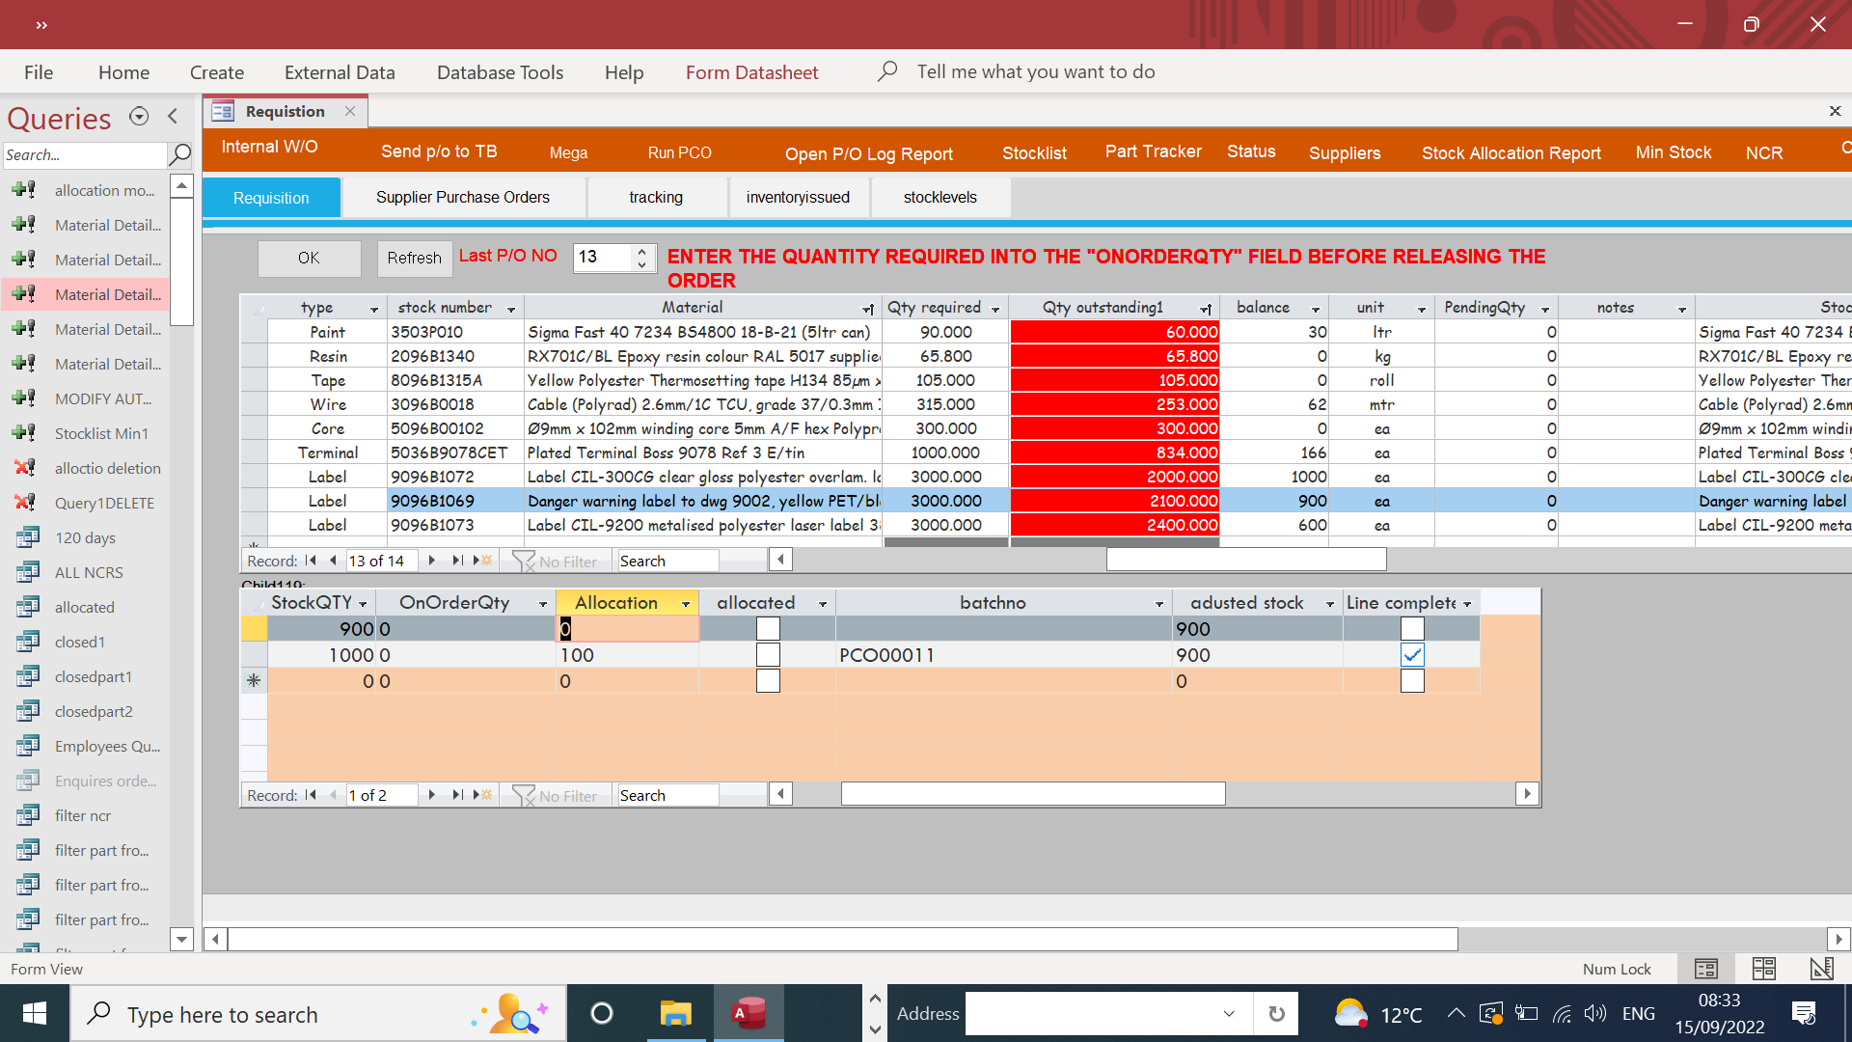Viewport: 1852px width, 1042px height.
Task: Open the notifications action center icon
Action: tap(1804, 1013)
